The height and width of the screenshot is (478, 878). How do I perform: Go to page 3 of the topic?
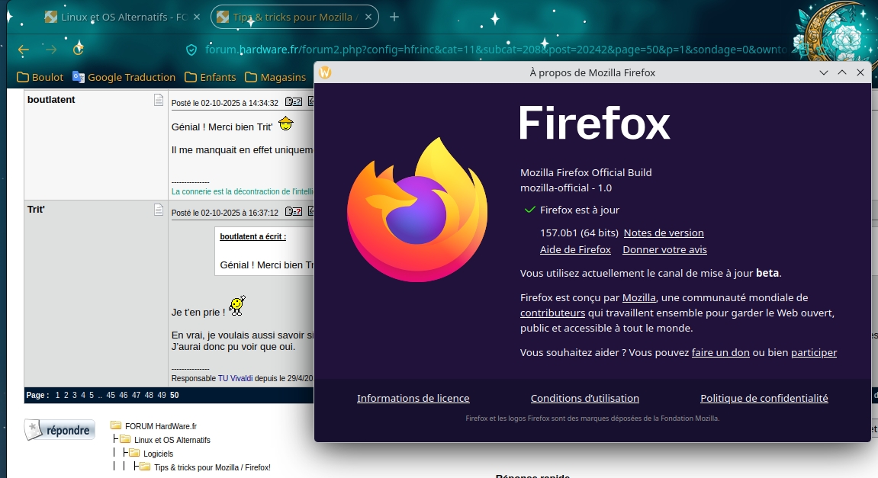[75, 395]
